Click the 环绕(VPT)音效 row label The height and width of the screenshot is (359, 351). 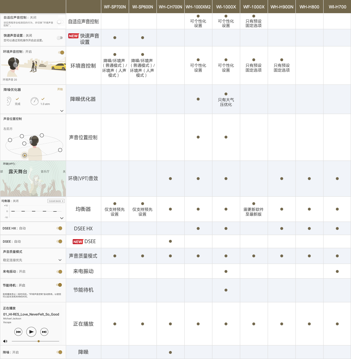click(83, 178)
